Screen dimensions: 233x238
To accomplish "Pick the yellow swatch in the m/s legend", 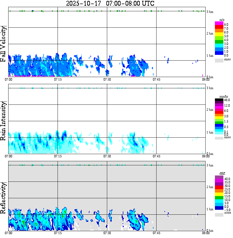I will pyautogui.click(x=219, y=34).
